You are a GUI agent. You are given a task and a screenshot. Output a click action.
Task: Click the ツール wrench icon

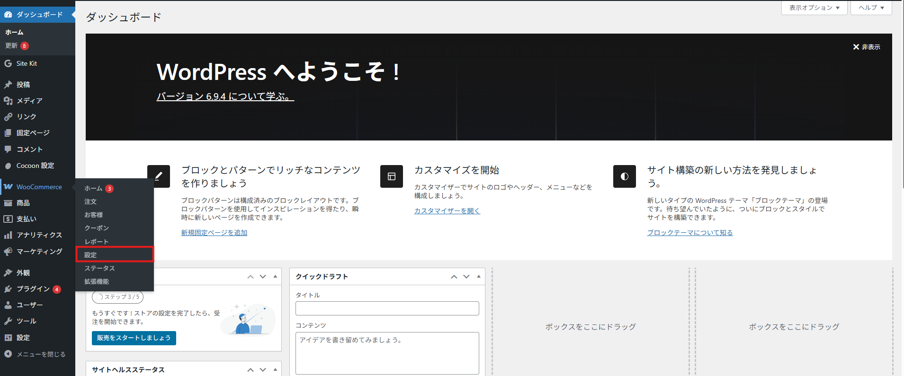click(x=8, y=321)
